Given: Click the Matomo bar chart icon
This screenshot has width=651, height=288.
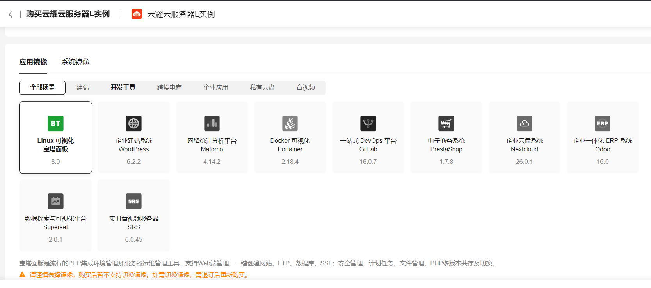Looking at the screenshot, I should click(x=212, y=123).
